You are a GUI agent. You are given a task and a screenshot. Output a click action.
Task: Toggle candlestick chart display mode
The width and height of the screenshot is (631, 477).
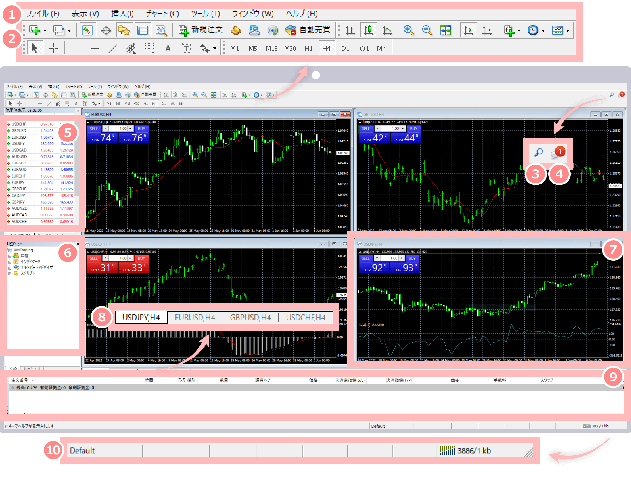pyautogui.click(x=368, y=30)
